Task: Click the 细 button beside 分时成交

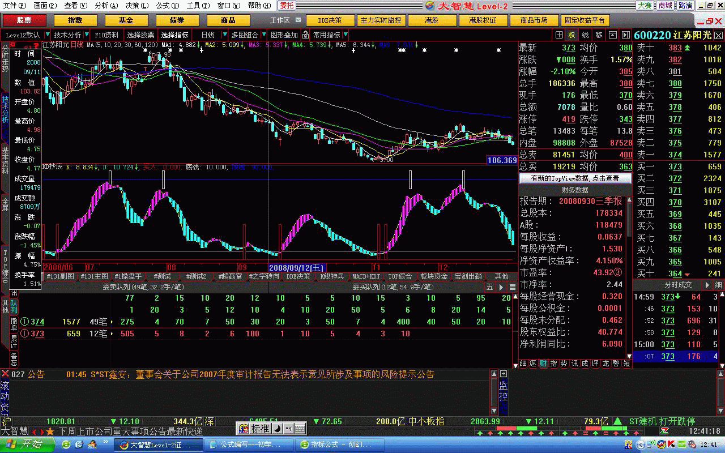Action: click(x=718, y=285)
